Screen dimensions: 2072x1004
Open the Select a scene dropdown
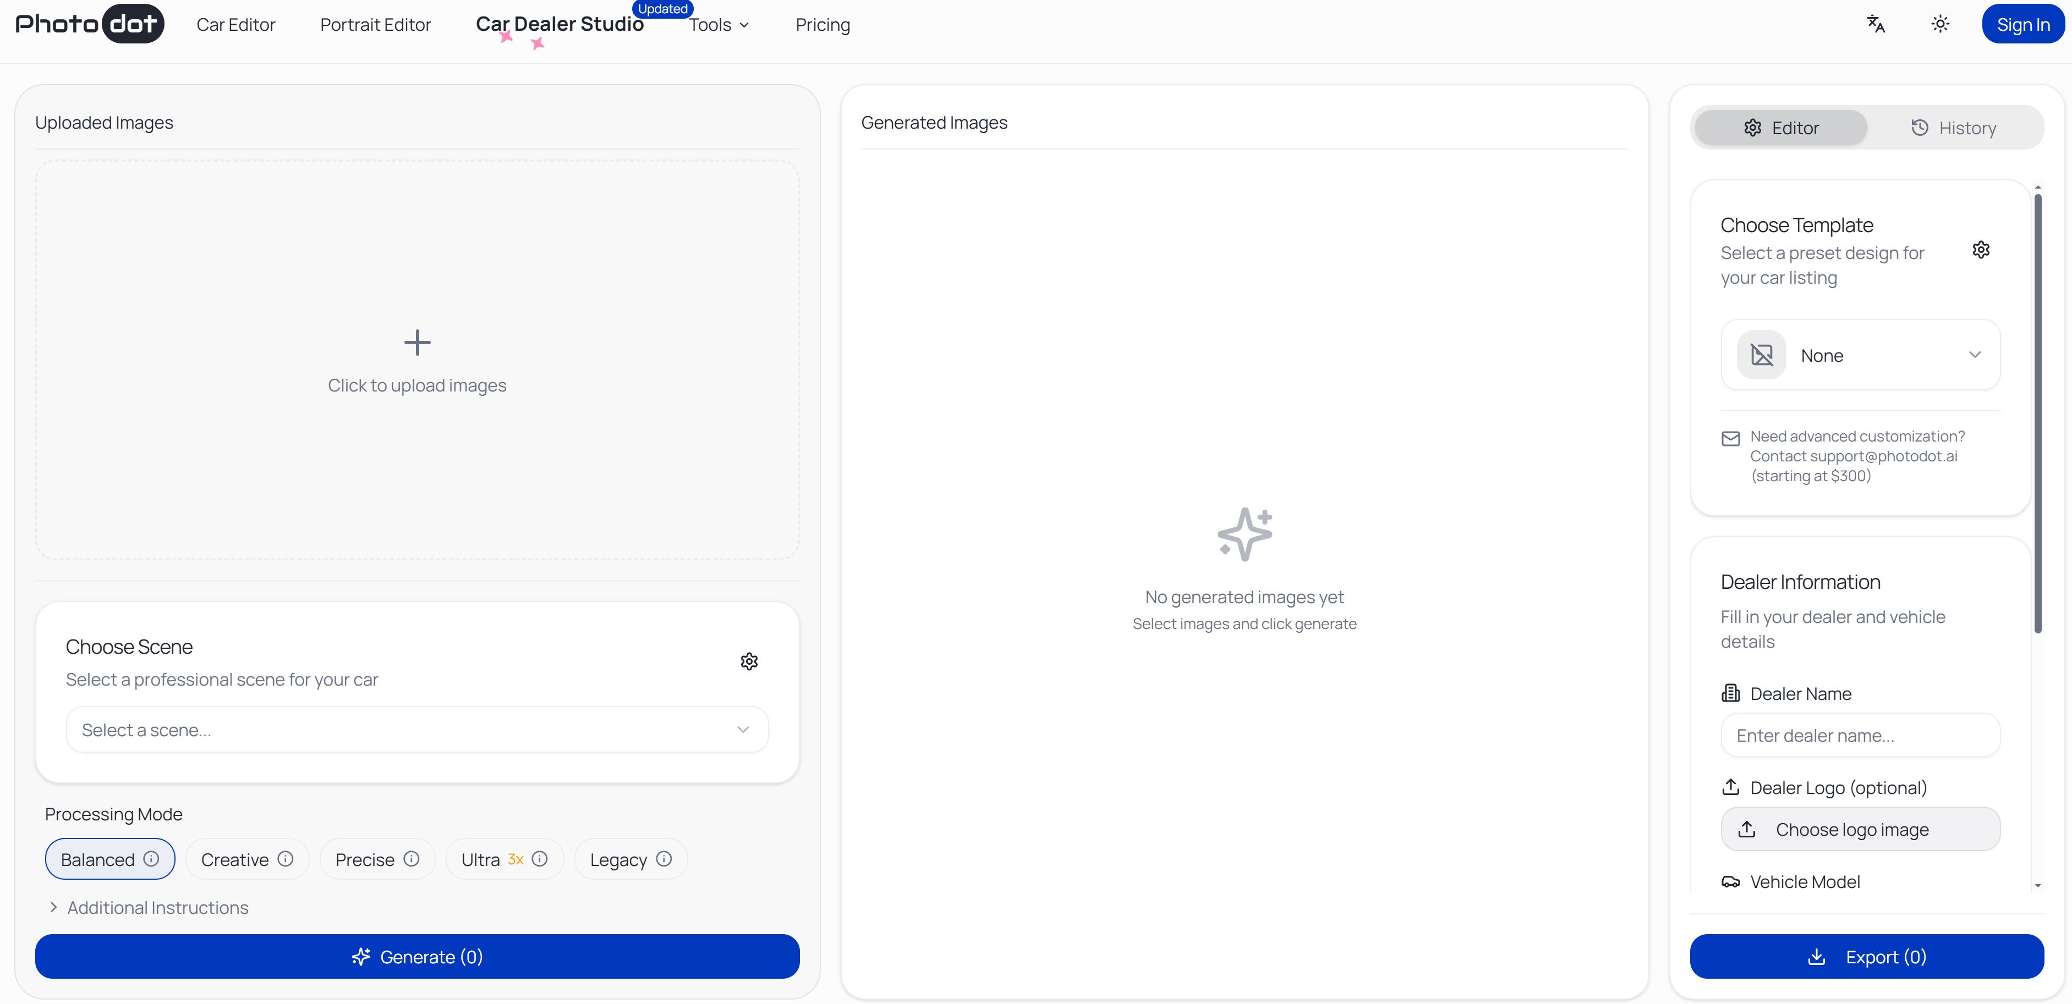pyautogui.click(x=416, y=730)
